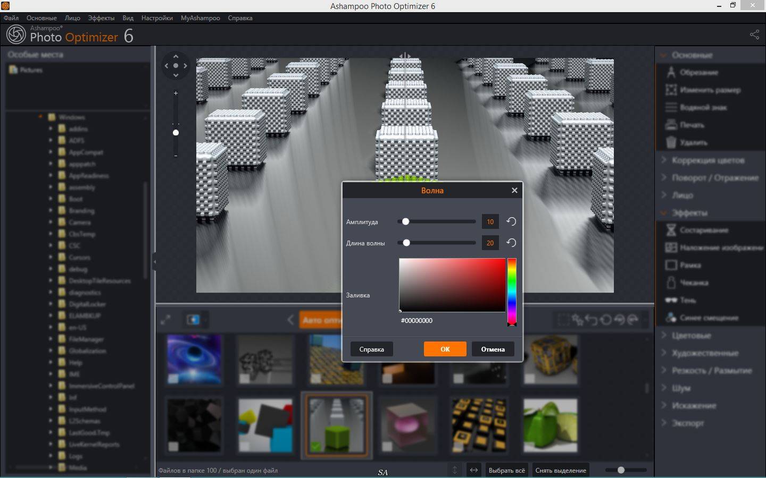This screenshot has height=478, width=766.
Task: Tick the checkbox on the blue-yellow checkered floor thumbnail
Action: coord(316,379)
